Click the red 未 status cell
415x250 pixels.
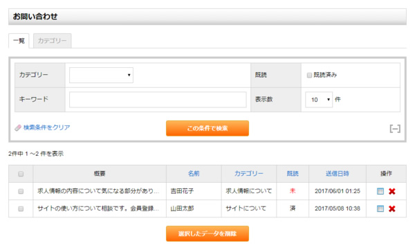[x=293, y=191]
